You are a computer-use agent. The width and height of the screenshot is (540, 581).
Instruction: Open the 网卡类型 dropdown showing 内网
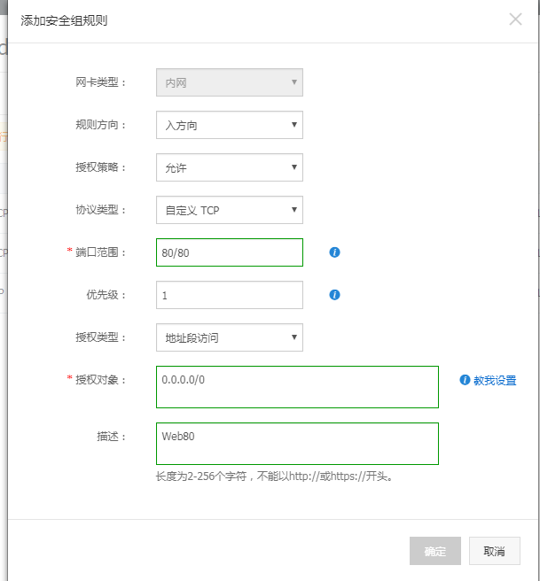click(229, 82)
